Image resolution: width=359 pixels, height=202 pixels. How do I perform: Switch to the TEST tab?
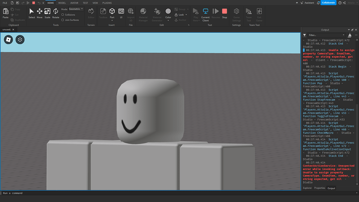point(85,3)
